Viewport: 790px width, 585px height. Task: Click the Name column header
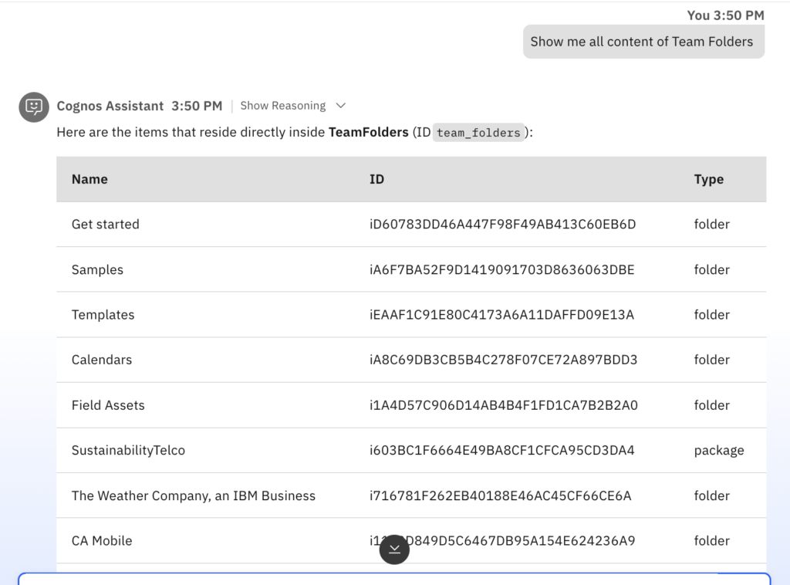(89, 179)
